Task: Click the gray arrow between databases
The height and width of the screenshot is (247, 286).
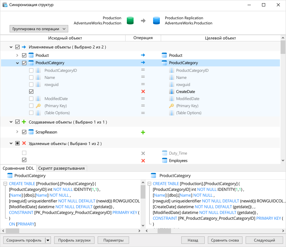Action: click(x=143, y=21)
